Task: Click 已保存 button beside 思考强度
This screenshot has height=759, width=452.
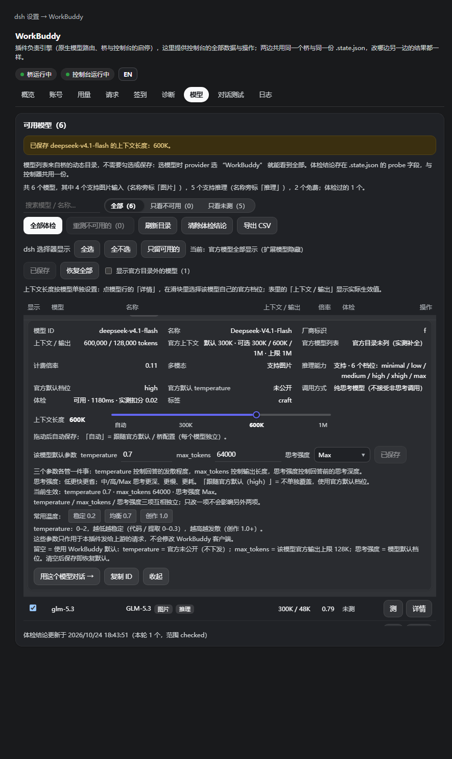Action: coord(390,455)
